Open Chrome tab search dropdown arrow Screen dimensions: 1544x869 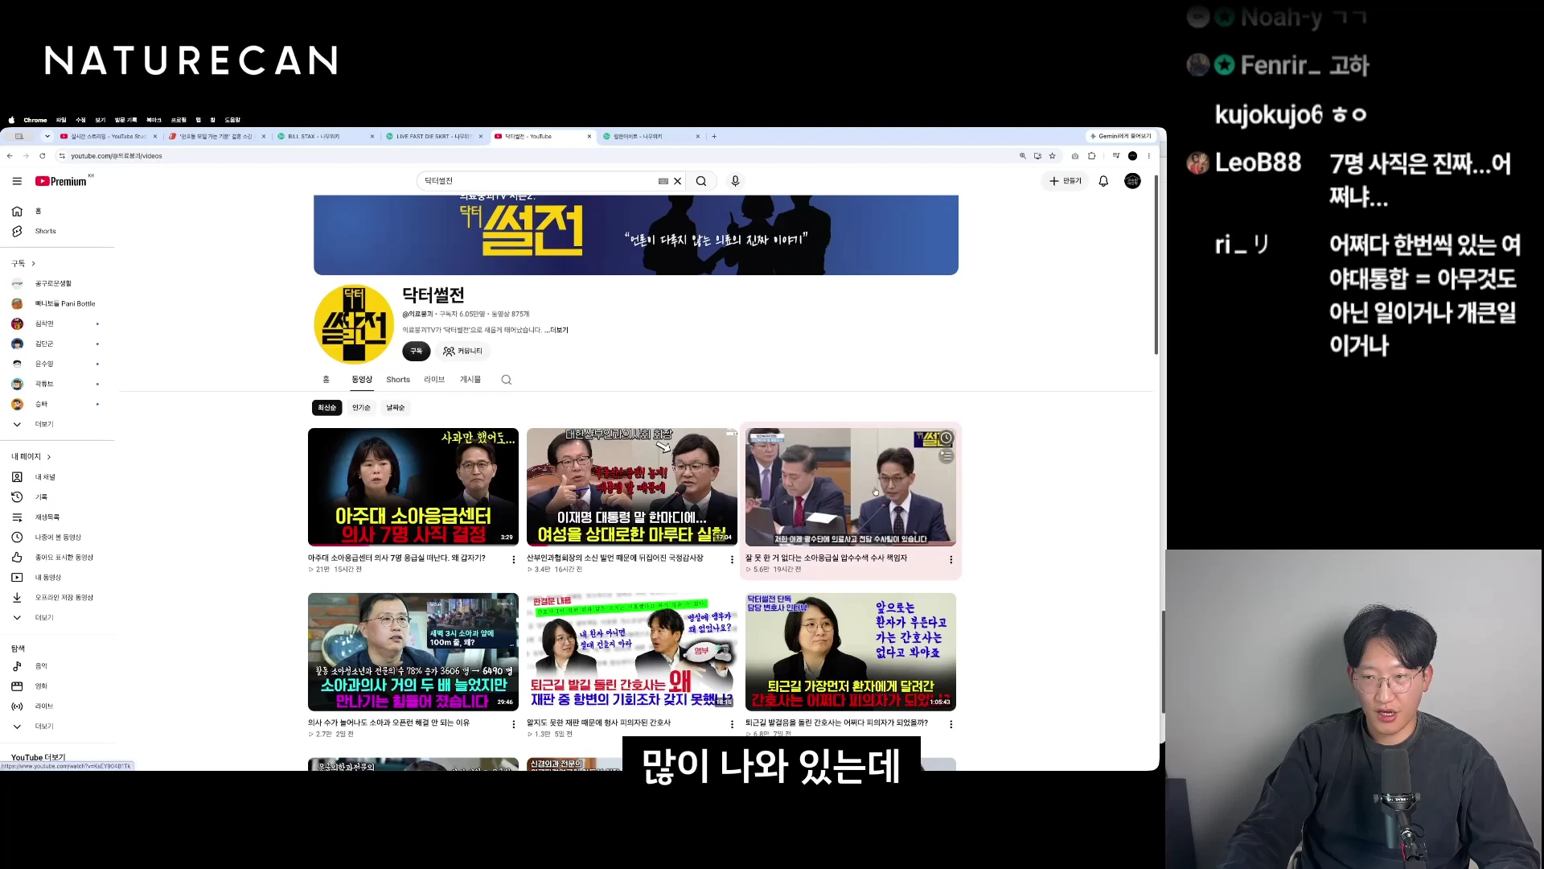[x=47, y=137]
